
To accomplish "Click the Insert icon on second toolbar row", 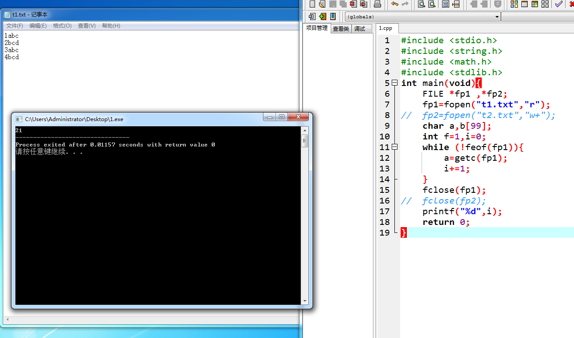I will pyautogui.click(x=312, y=16).
